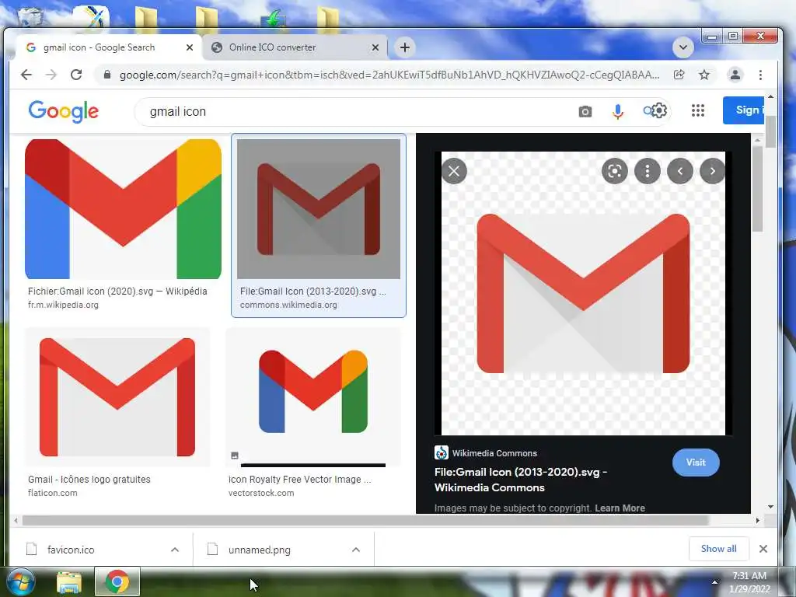Bookmark this page with the star icon

[704, 75]
